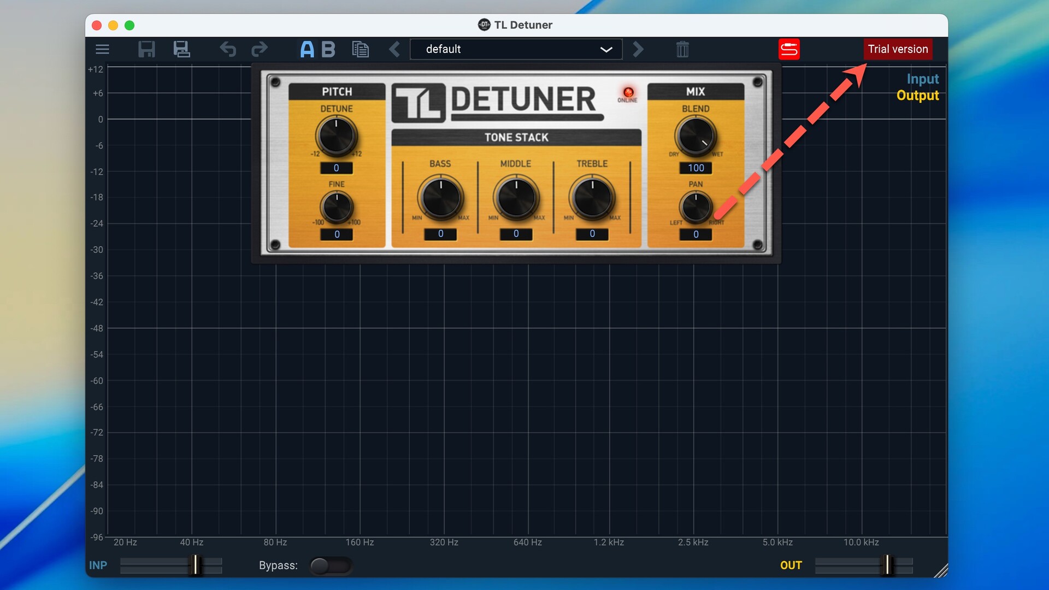The image size is (1049, 590).
Task: Click the PAN value field
Action: pos(696,234)
